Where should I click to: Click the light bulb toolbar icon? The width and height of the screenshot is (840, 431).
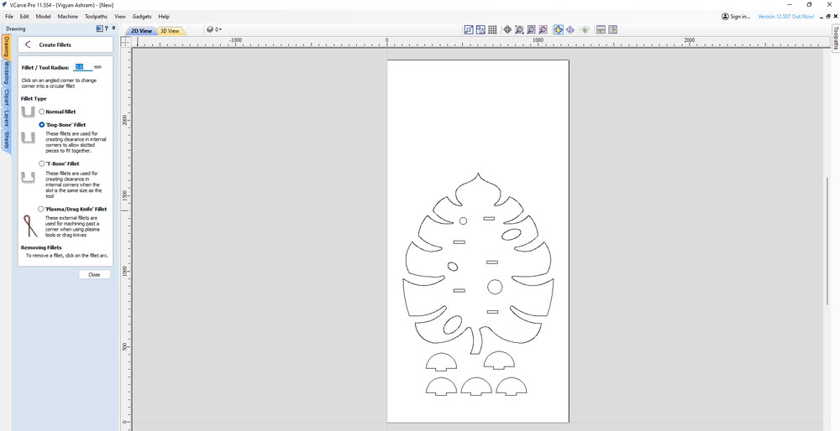(x=585, y=30)
